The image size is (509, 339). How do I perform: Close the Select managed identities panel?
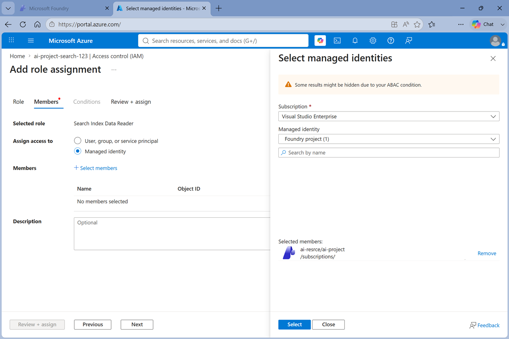click(493, 58)
